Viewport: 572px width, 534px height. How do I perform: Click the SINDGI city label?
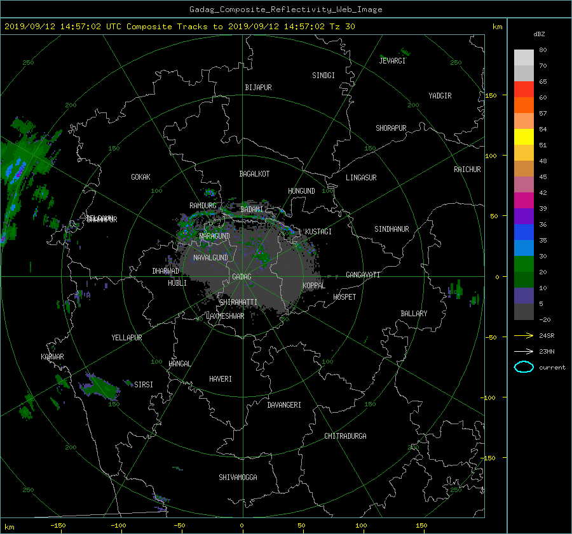323,76
